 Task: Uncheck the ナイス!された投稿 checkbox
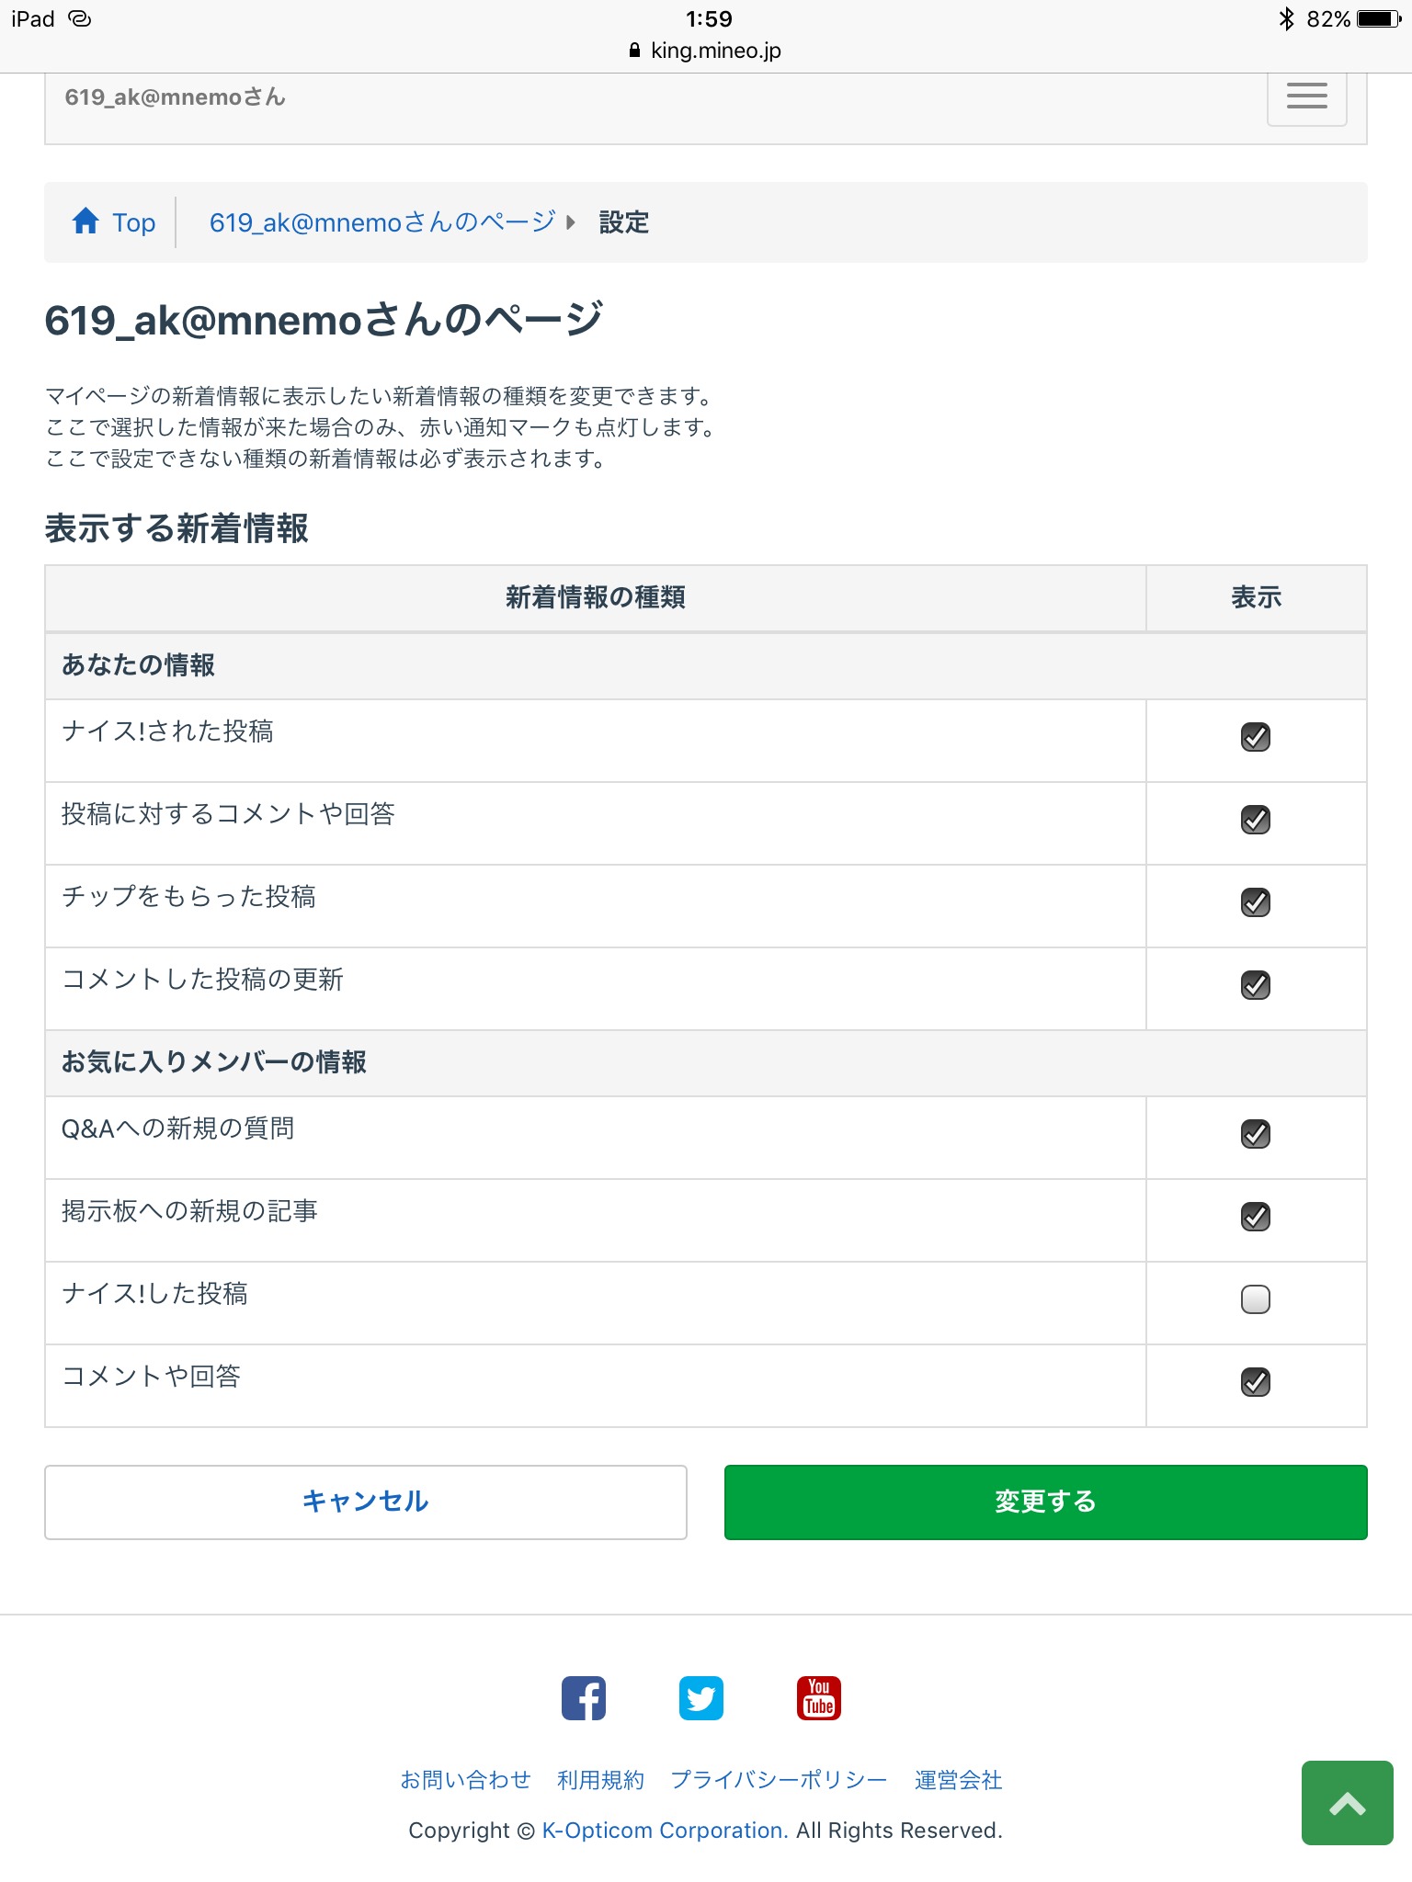(1255, 737)
